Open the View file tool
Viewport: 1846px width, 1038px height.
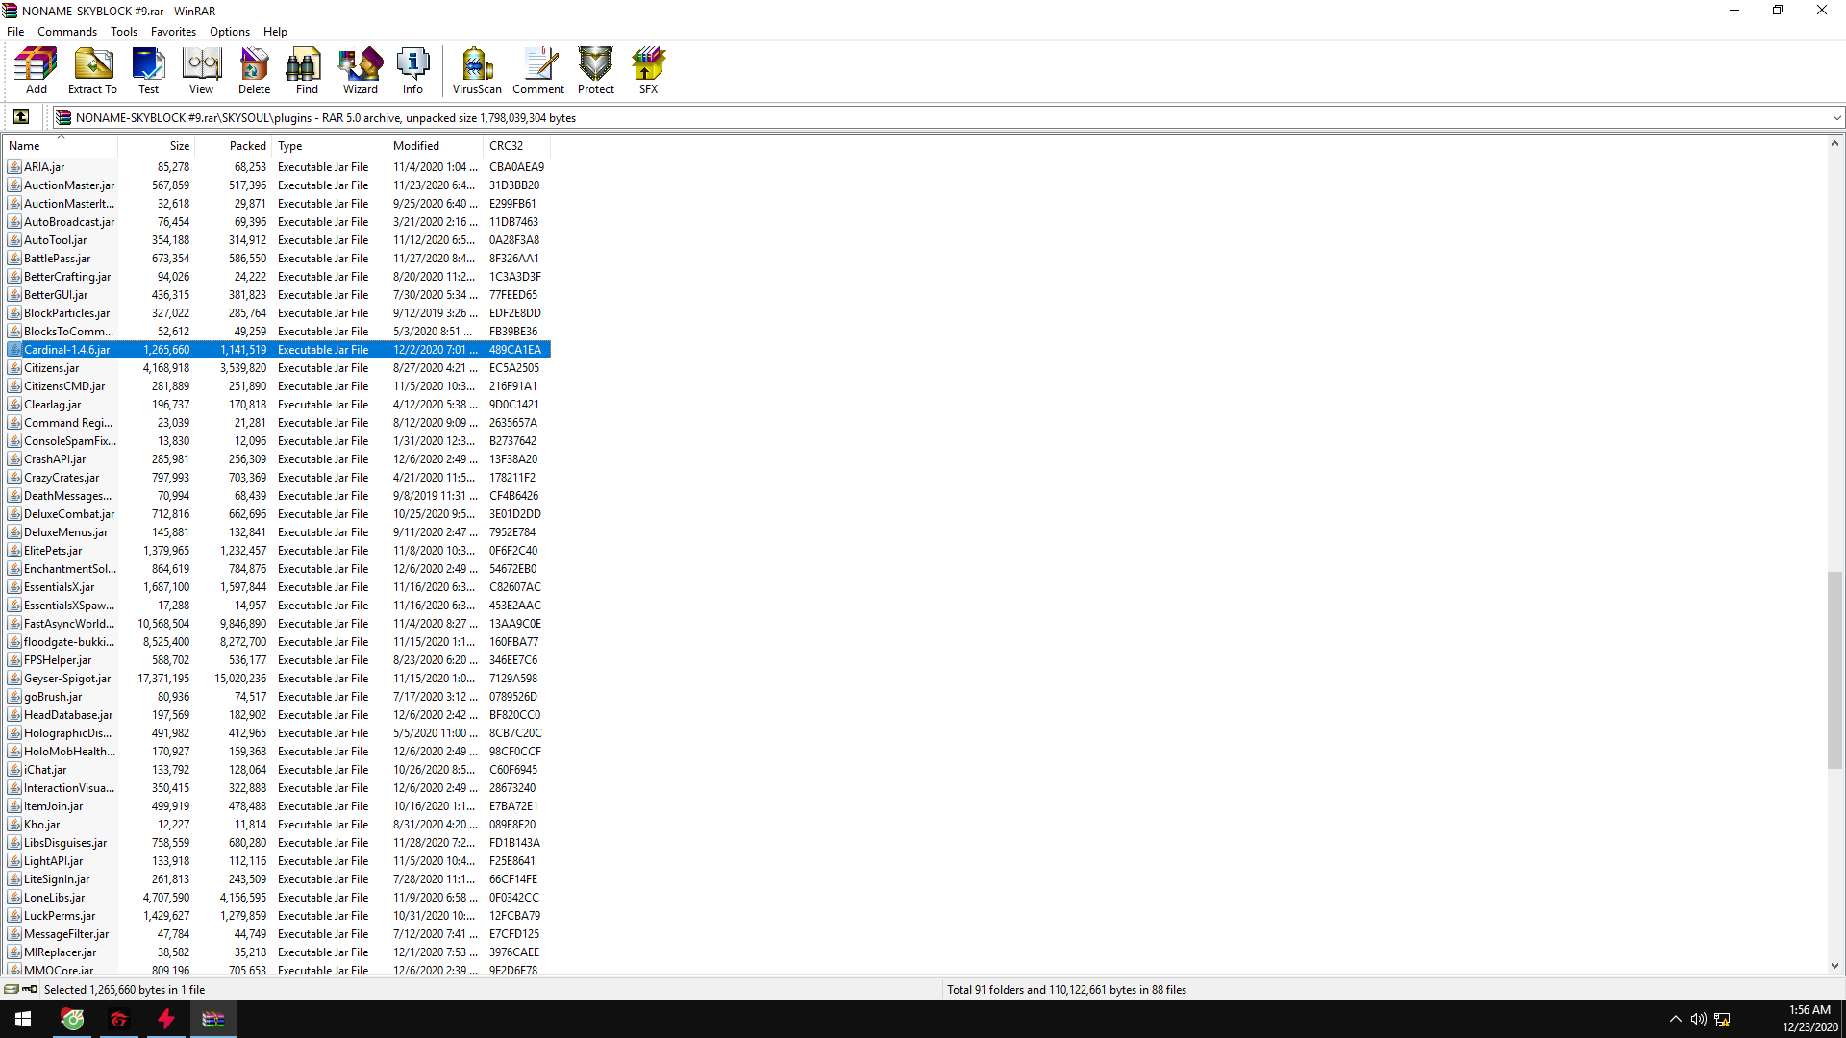[201, 71]
